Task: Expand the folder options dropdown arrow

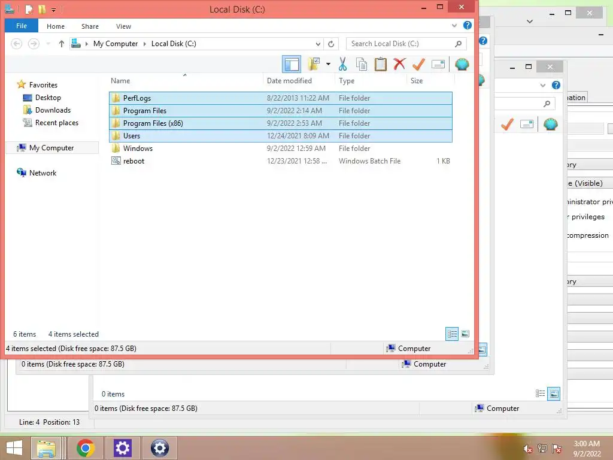Action: 328,64
